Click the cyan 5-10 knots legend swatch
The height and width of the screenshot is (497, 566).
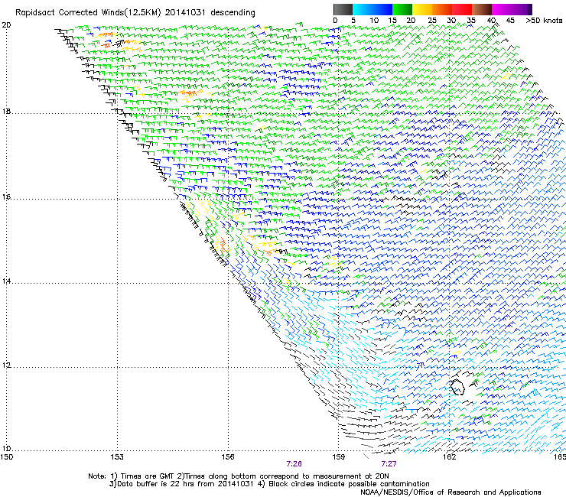[363, 9]
